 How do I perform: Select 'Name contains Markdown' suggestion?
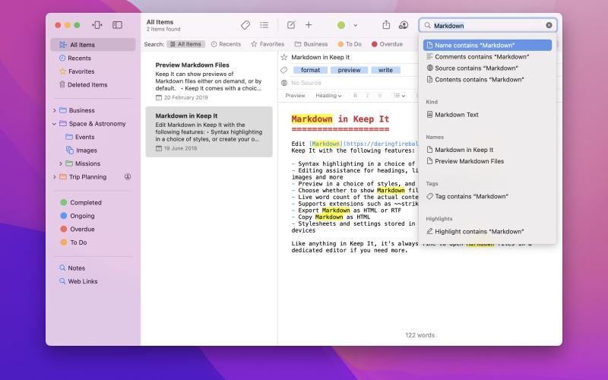coord(487,46)
